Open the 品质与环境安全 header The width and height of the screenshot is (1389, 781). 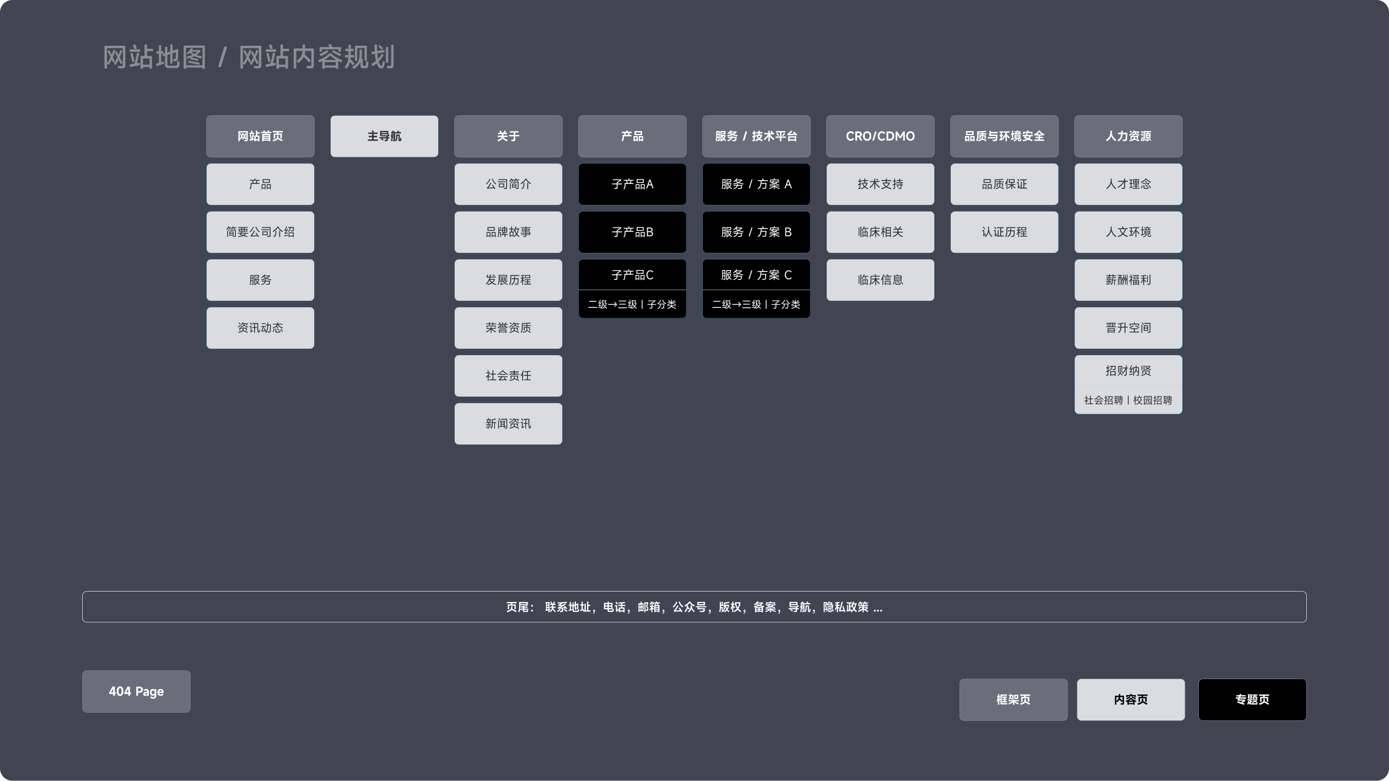click(1004, 136)
